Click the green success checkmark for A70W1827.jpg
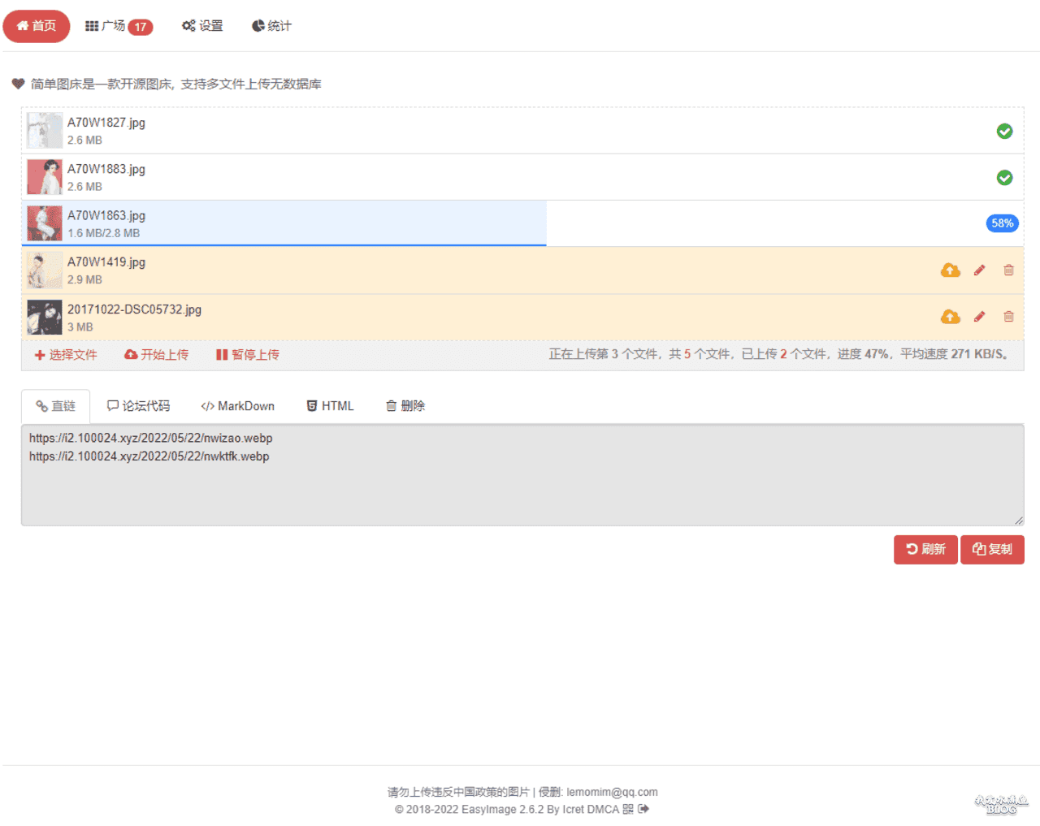1040x826 pixels. [x=1004, y=131]
